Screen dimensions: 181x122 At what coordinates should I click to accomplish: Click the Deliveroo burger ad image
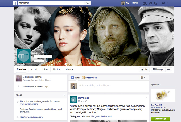tap(163, 95)
